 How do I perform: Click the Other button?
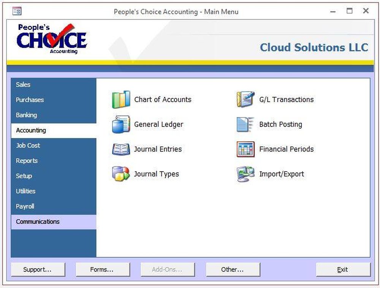click(x=233, y=269)
